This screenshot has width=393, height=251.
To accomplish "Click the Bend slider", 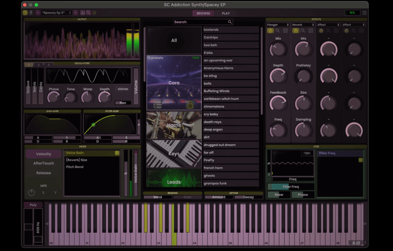I will pyautogui.click(x=158, y=197).
